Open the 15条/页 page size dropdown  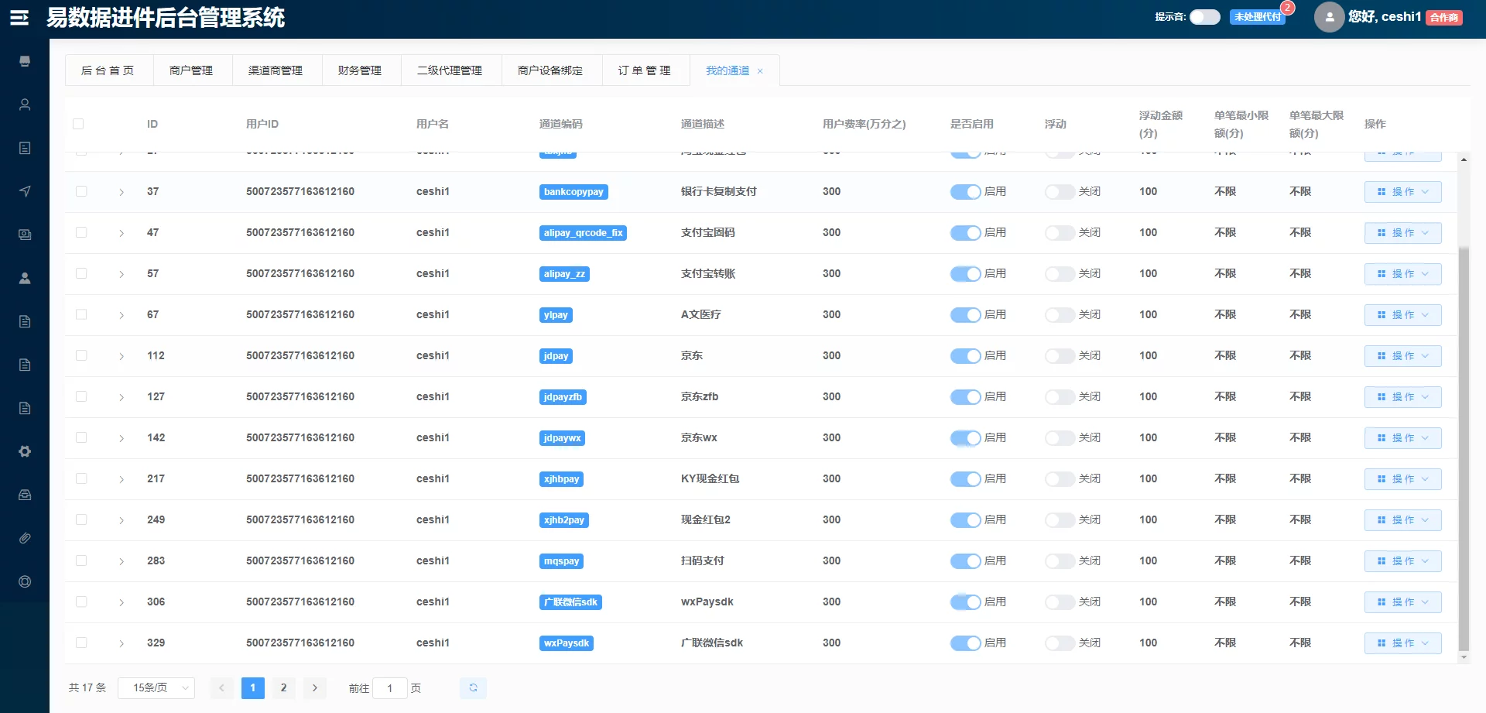click(x=156, y=687)
